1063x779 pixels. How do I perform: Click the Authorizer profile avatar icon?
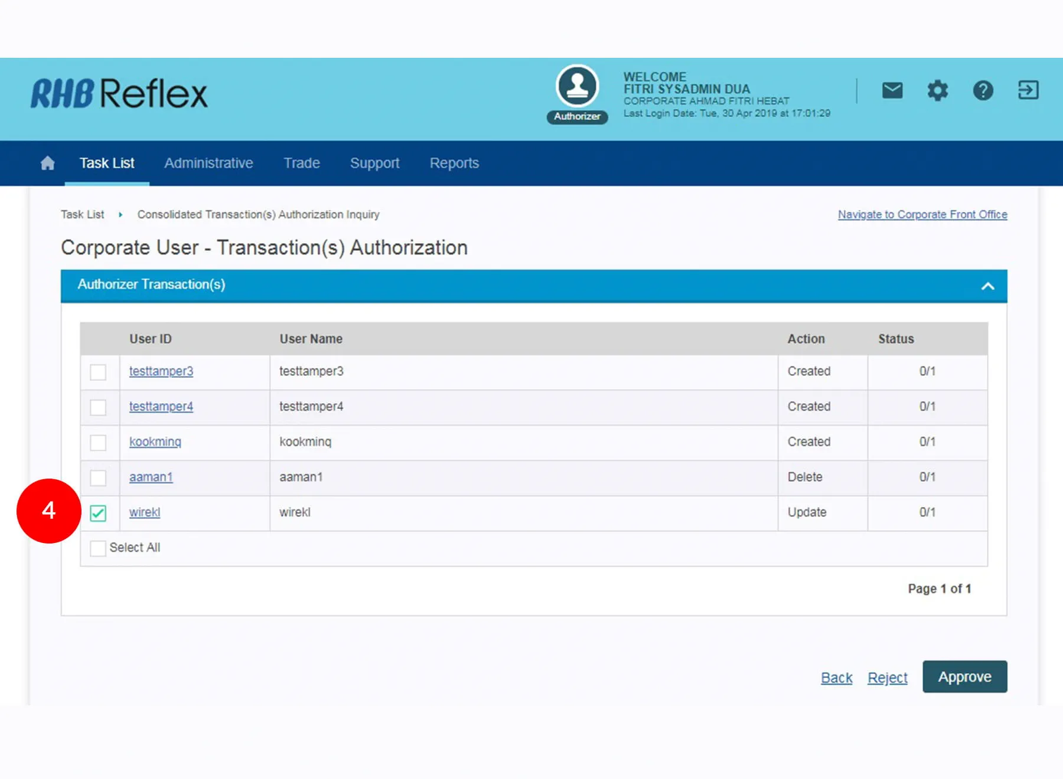click(577, 86)
